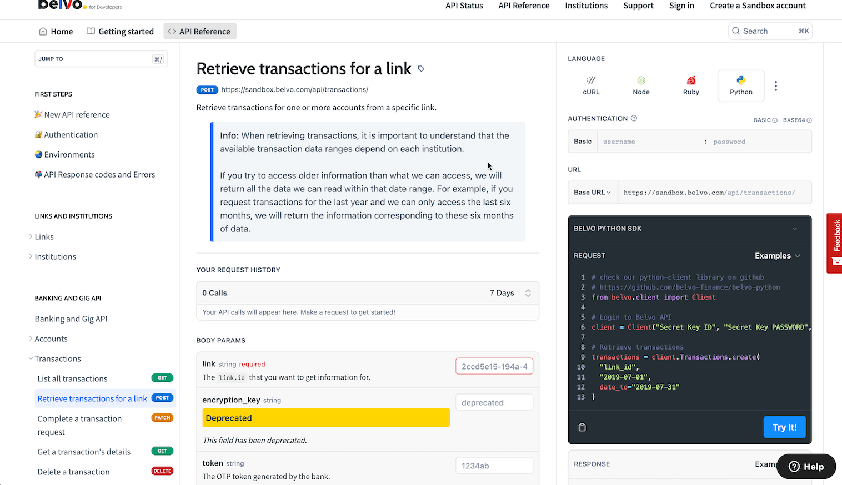Collapse the Transactions sidebar section

pyautogui.click(x=31, y=358)
